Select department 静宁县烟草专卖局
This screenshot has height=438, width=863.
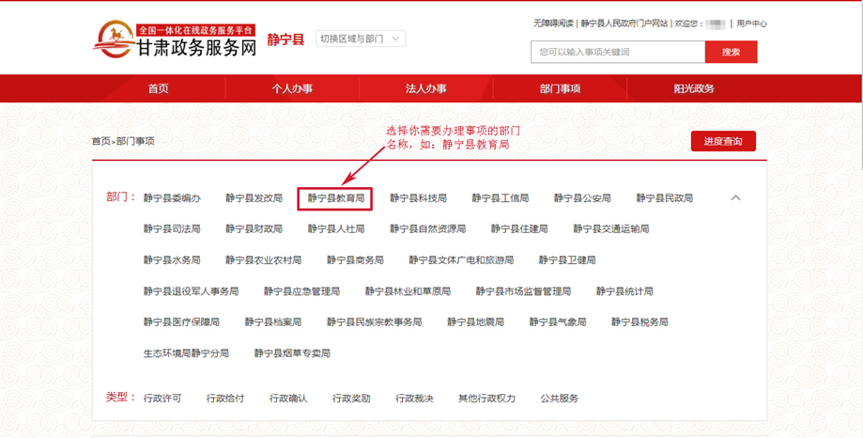pyautogui.click(x=292, y=353)
